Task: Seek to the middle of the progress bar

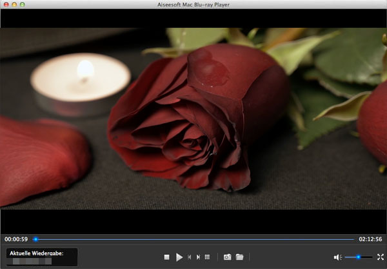Action: tap(193, 239)
